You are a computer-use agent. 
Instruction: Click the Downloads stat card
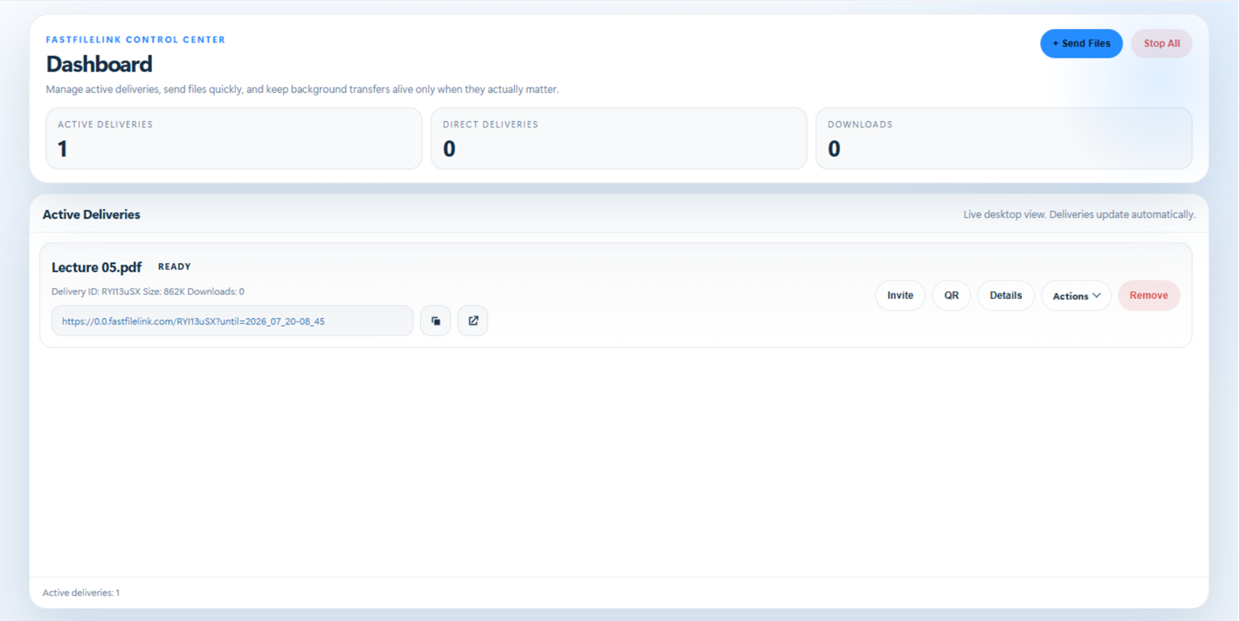(1004, 139)
